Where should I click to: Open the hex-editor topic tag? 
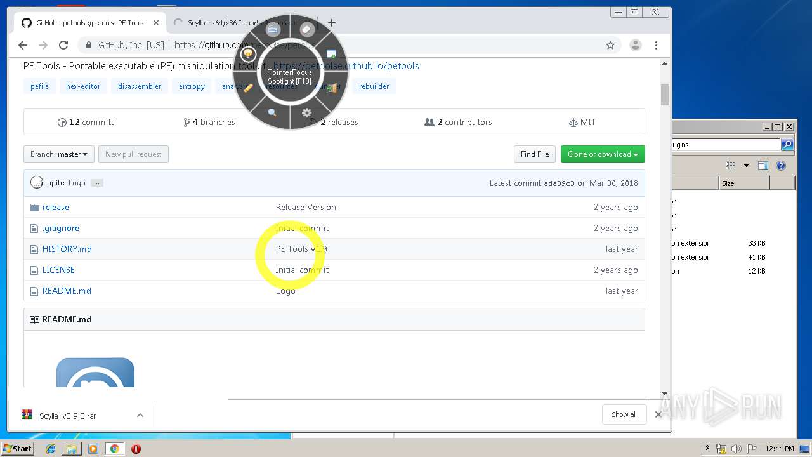coord(83,86)
